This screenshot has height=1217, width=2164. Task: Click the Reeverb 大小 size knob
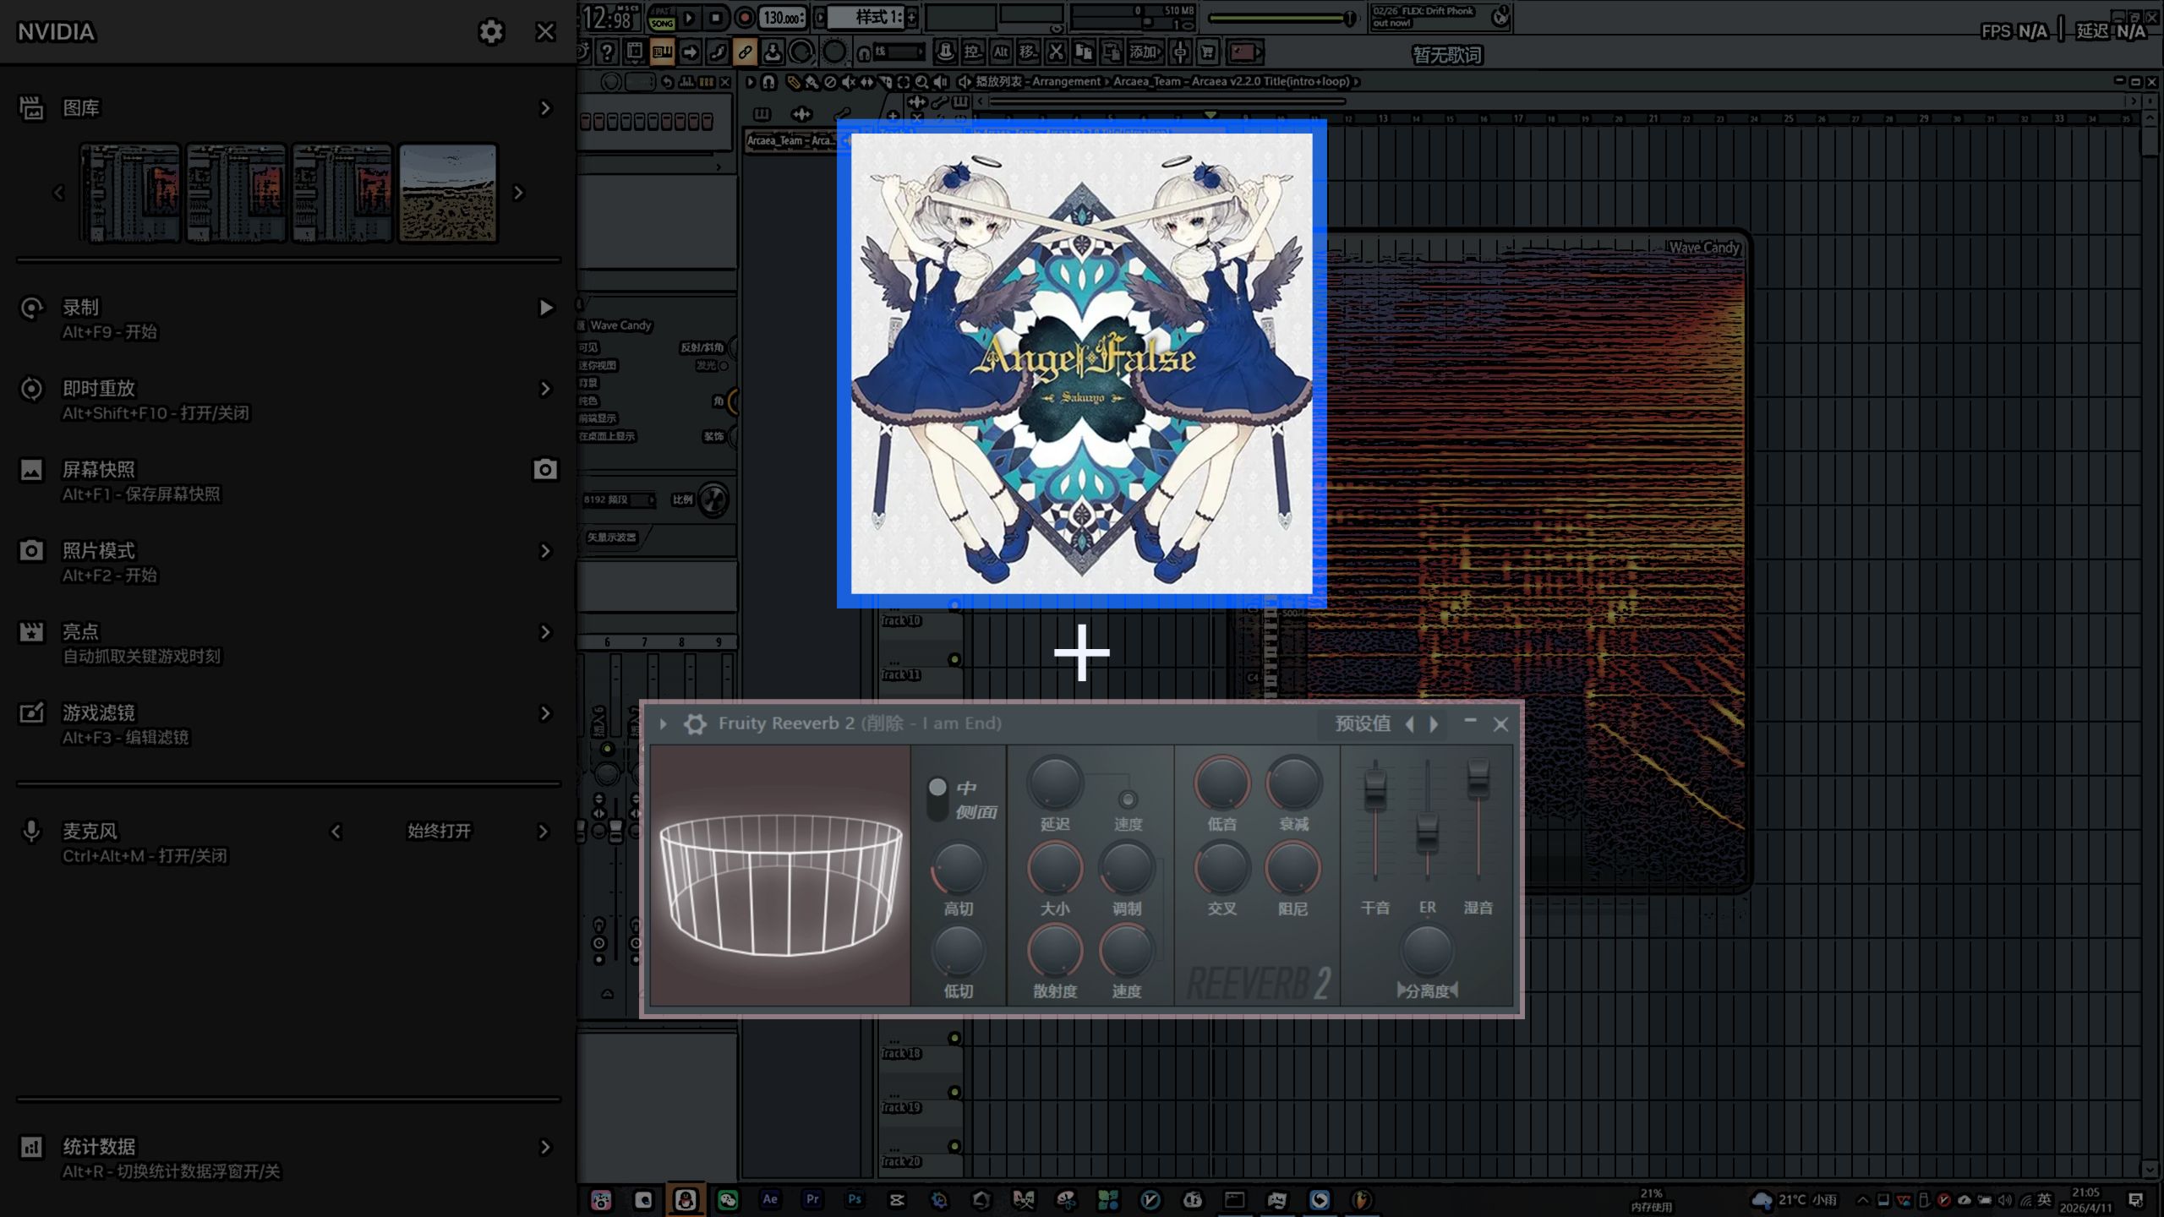click(1055, 869)
